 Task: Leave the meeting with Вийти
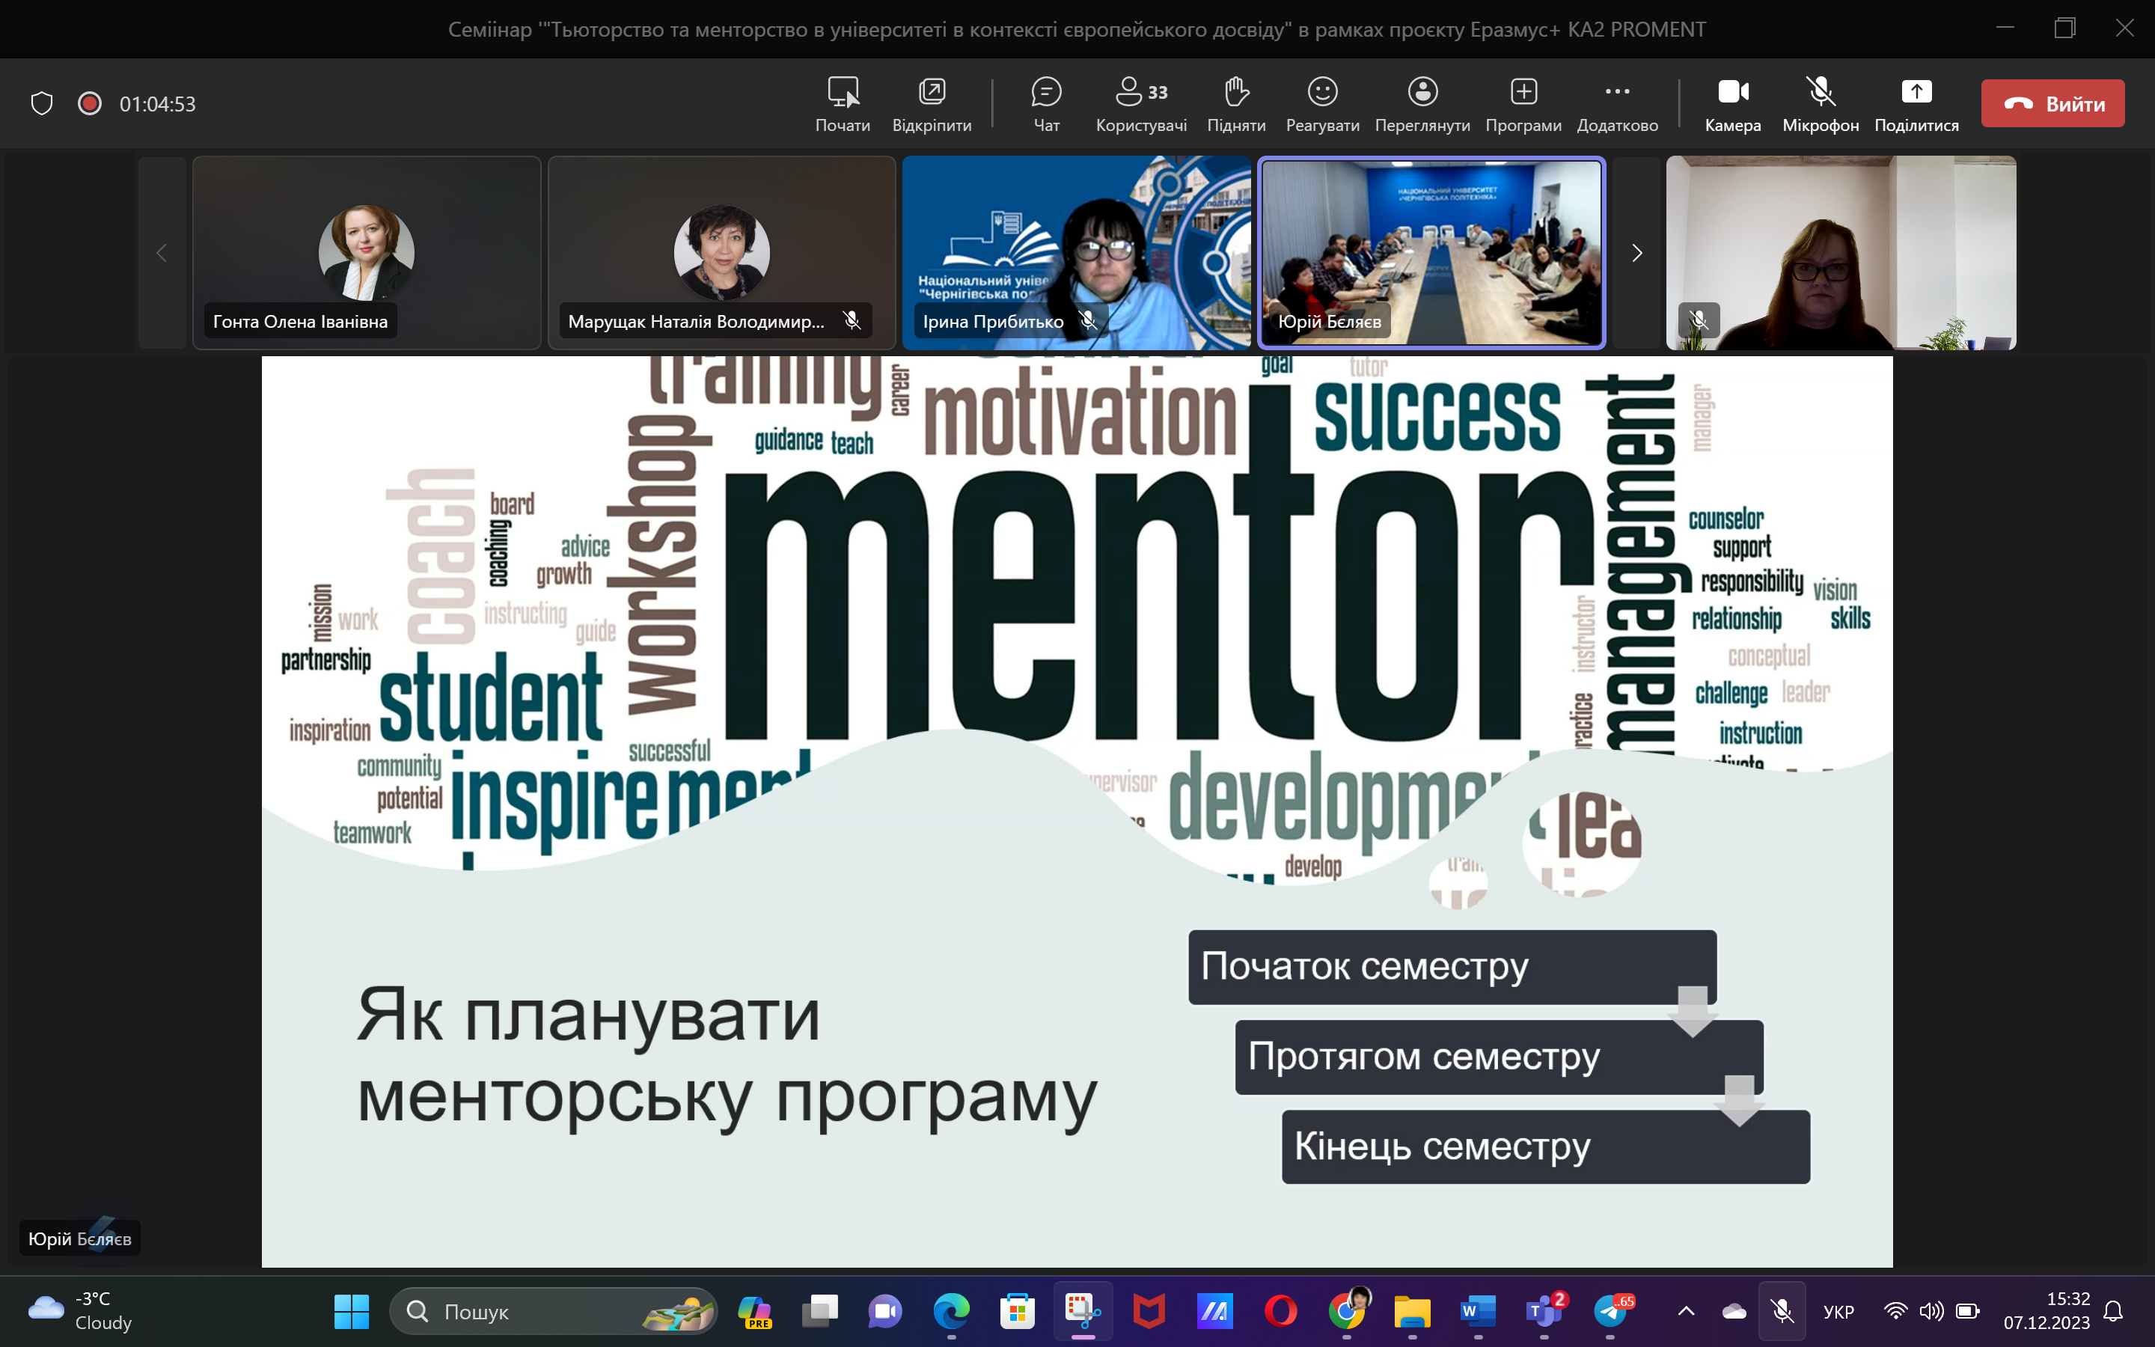[x=2052, y=103]
